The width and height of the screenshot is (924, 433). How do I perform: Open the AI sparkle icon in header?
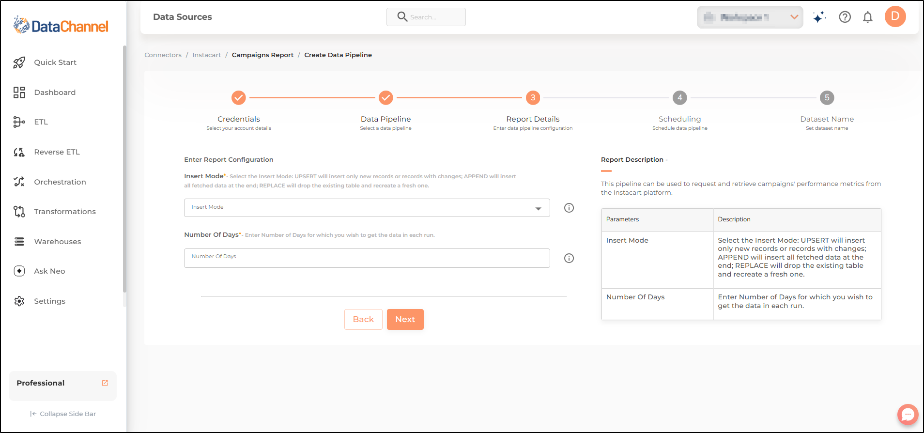[819, 17]
